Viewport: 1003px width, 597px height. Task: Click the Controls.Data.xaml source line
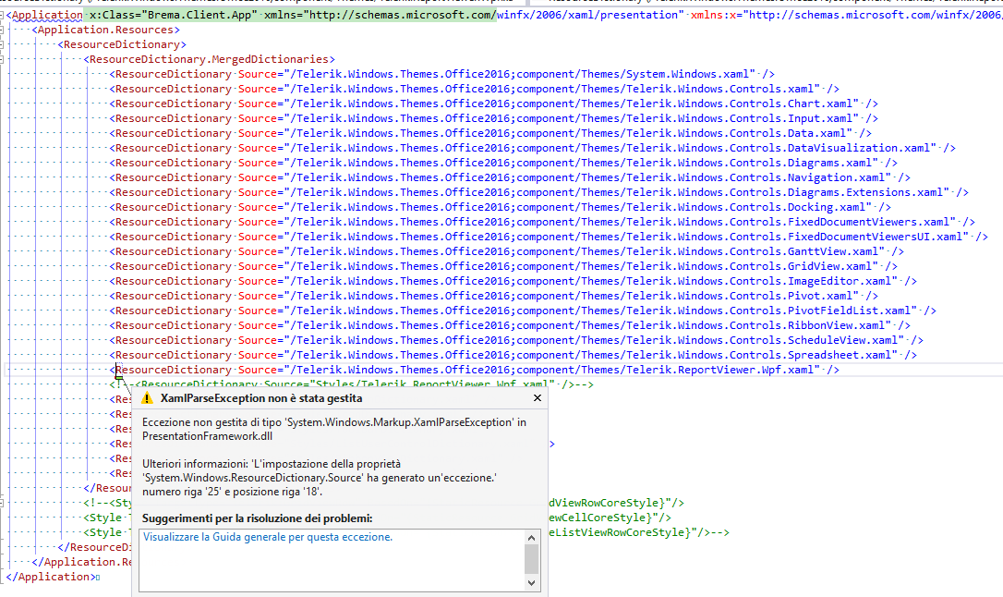tap(490, 132)
